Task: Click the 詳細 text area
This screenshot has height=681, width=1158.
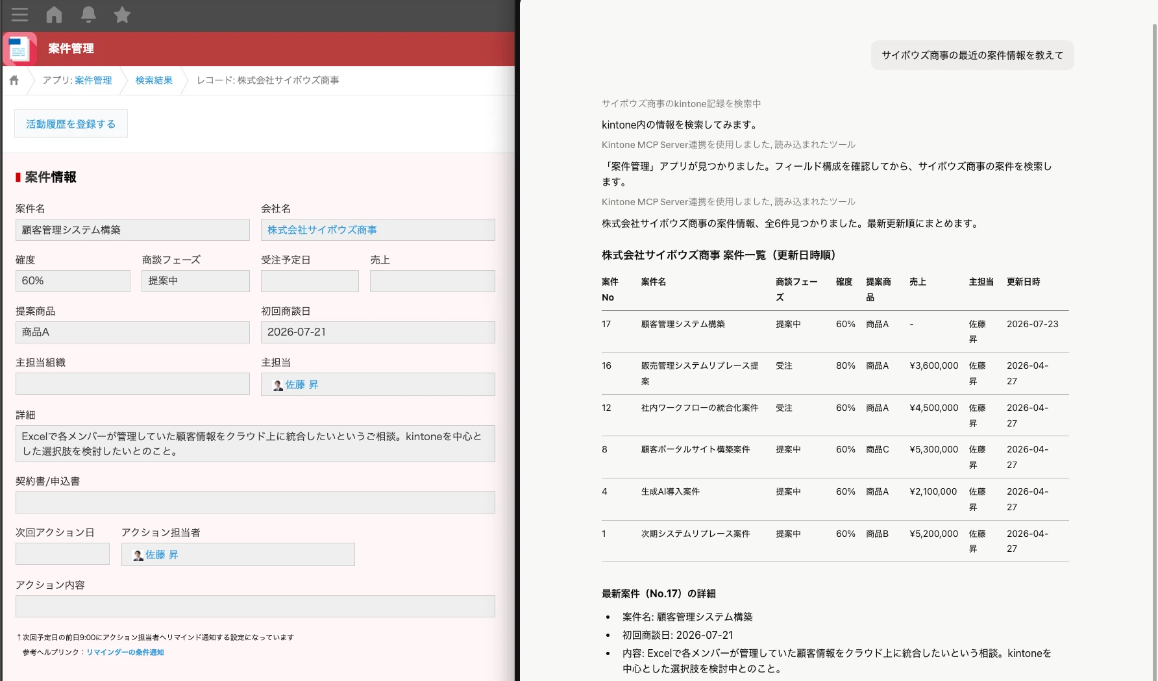Action: point(255,444)
